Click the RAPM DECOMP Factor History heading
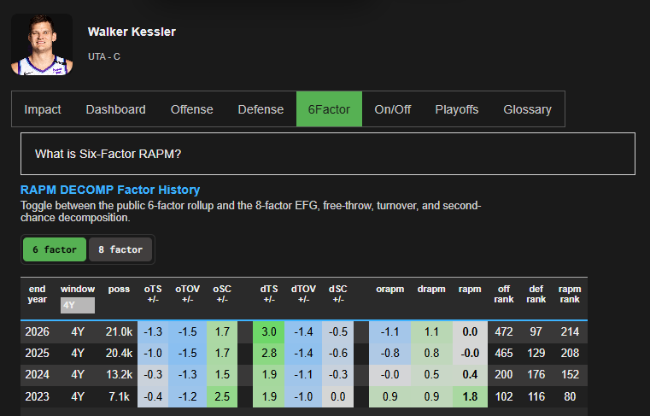Screen dimensions: 650x416 pyautogui.click(x=110, y=190)
